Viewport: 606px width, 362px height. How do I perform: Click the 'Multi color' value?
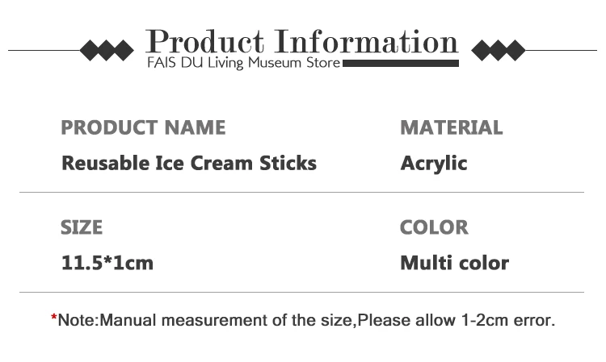(454, 263)
